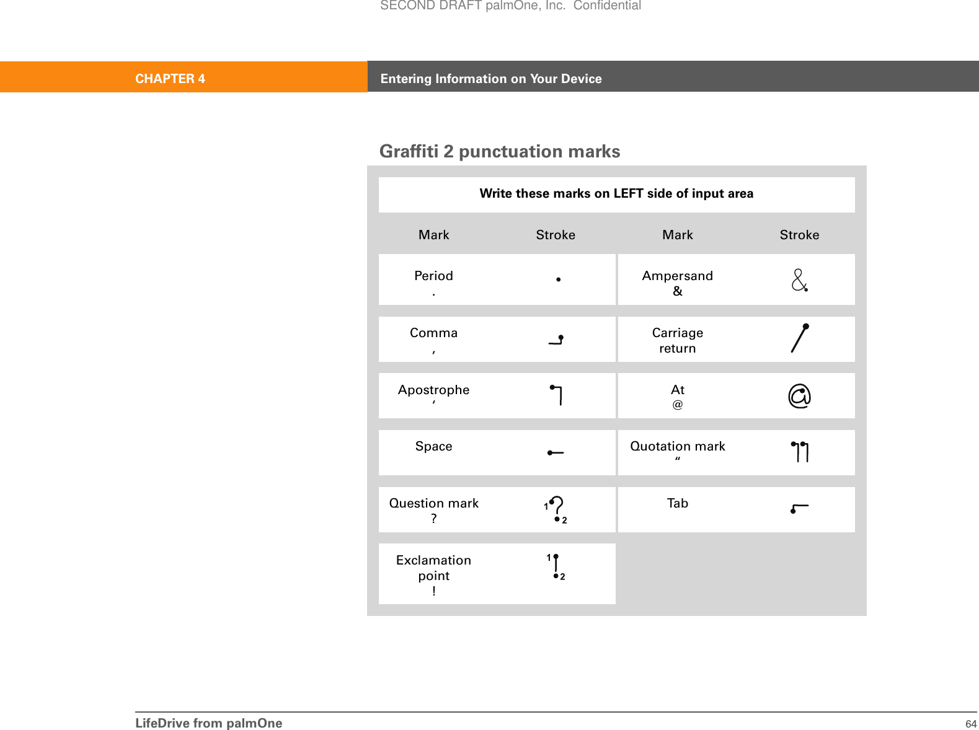
Task: Click the At sign stroke glyph
Action: tap(800, 396)
